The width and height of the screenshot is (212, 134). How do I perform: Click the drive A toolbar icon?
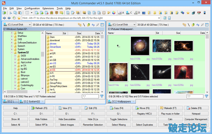tap(121, 13)
